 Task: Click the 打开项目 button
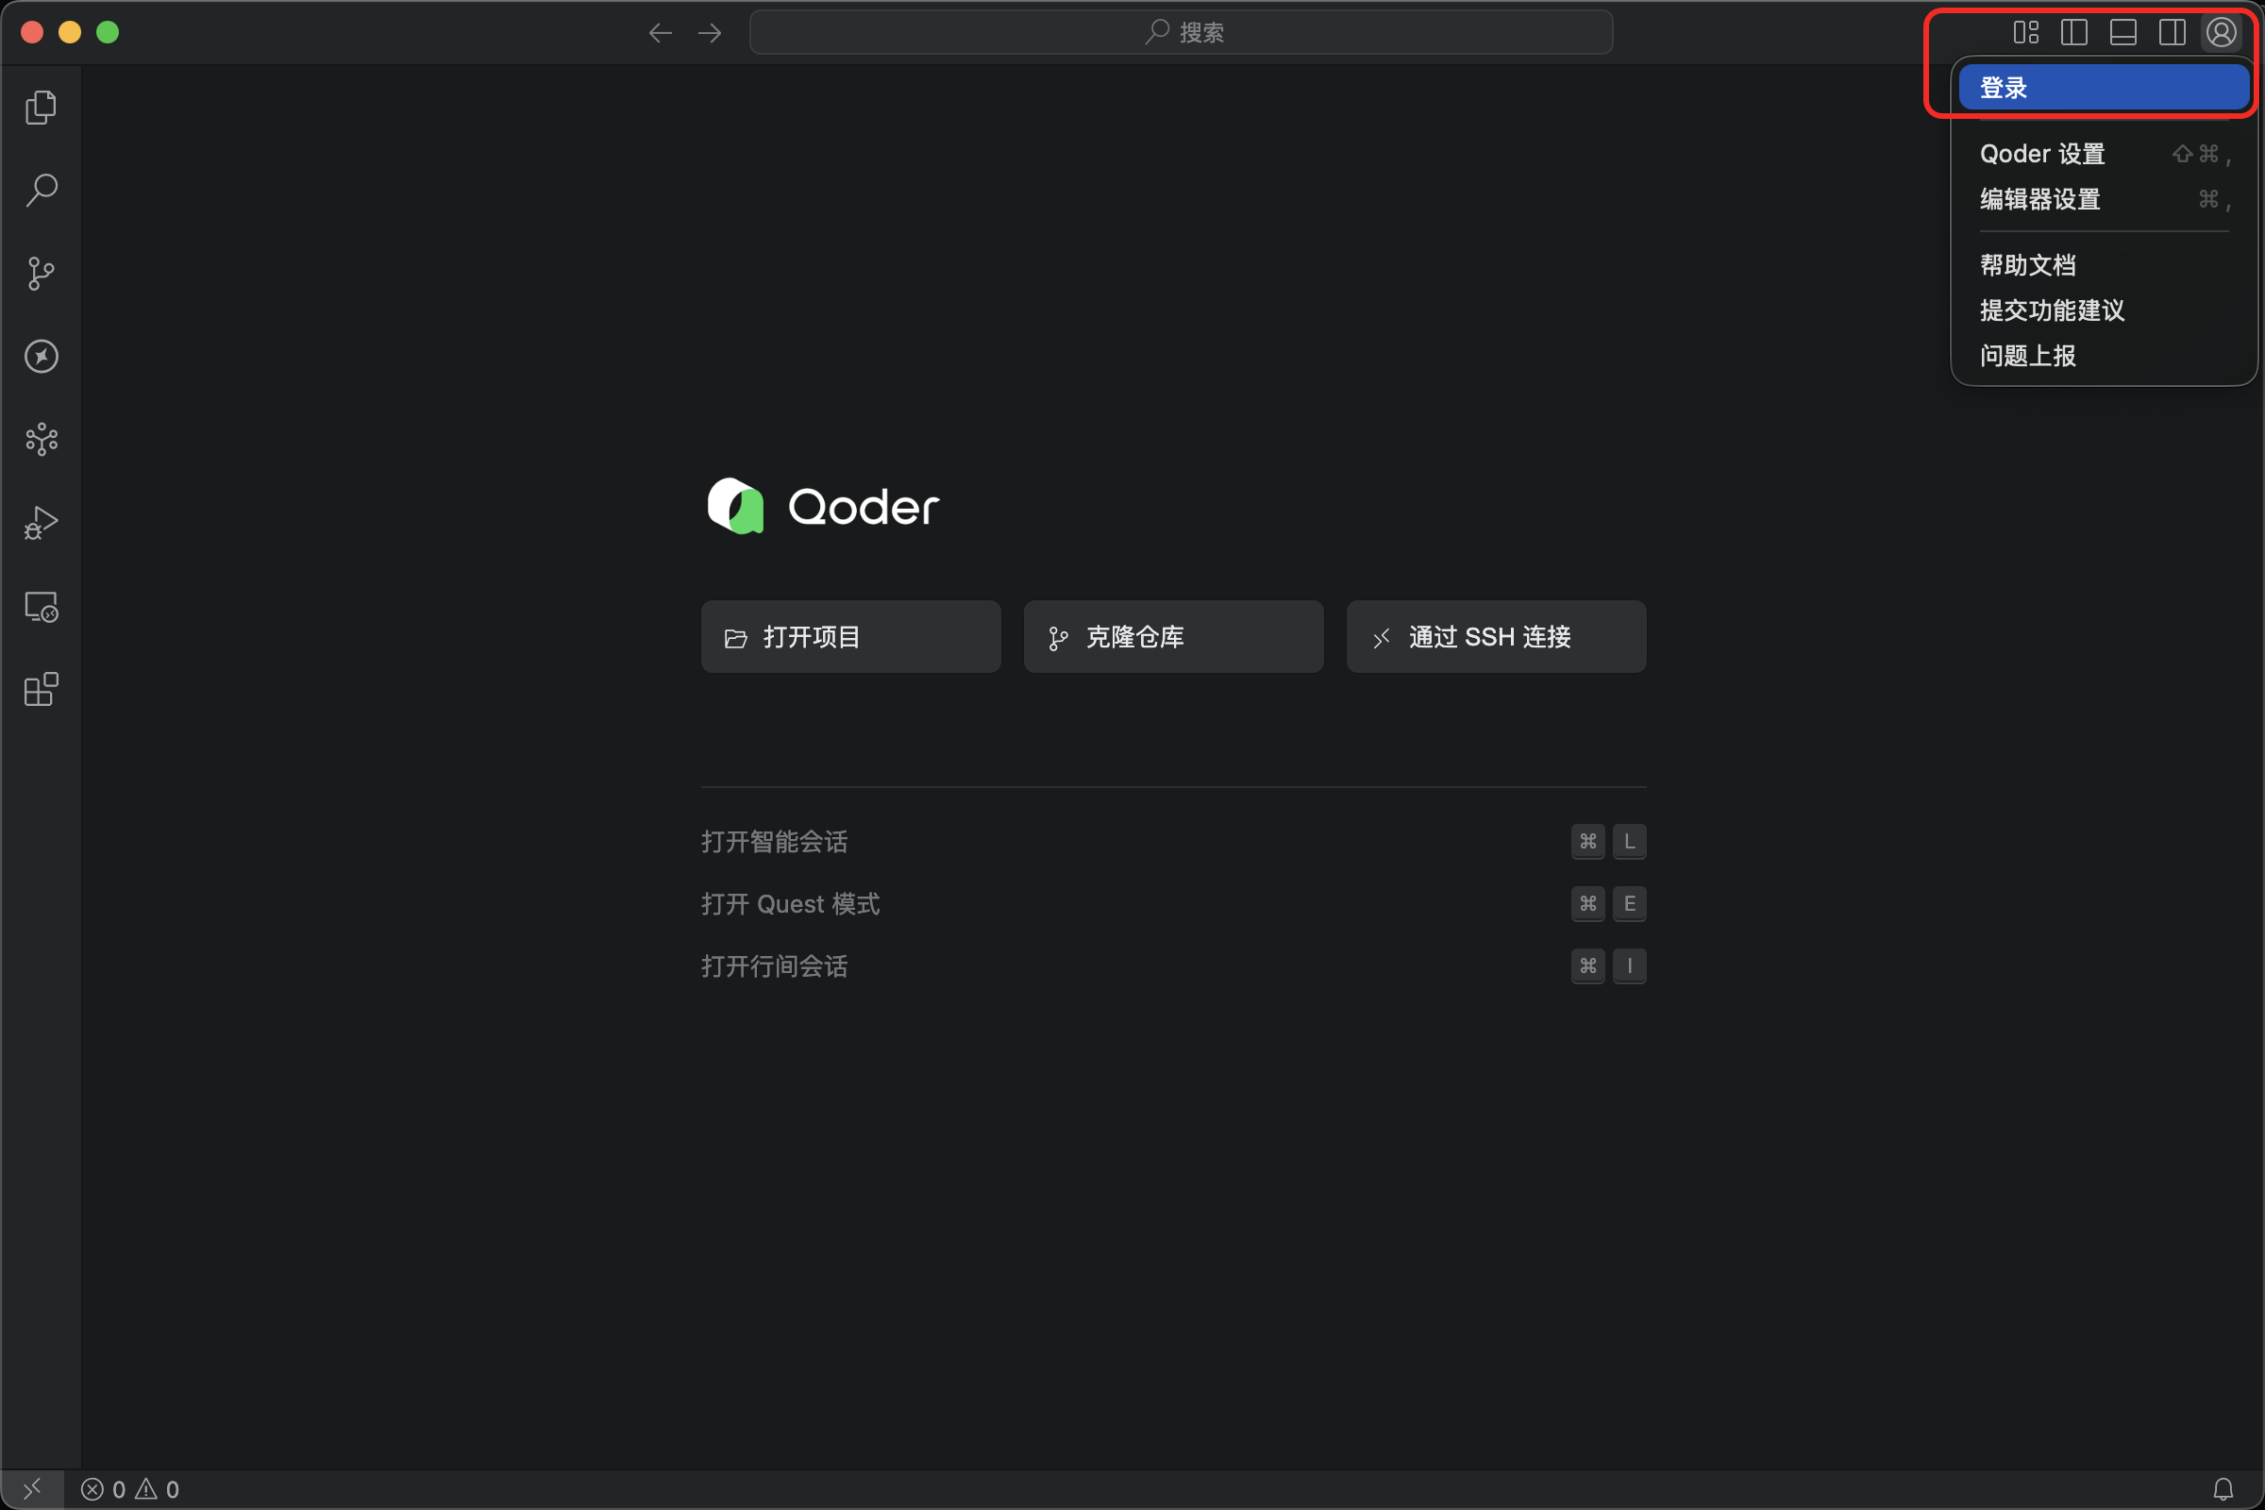coord(850,636)
